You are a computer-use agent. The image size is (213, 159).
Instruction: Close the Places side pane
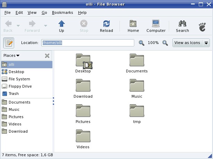click(47, 56)
